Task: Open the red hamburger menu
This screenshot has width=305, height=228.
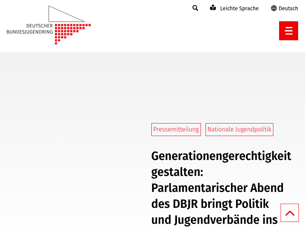Action: 289,31
